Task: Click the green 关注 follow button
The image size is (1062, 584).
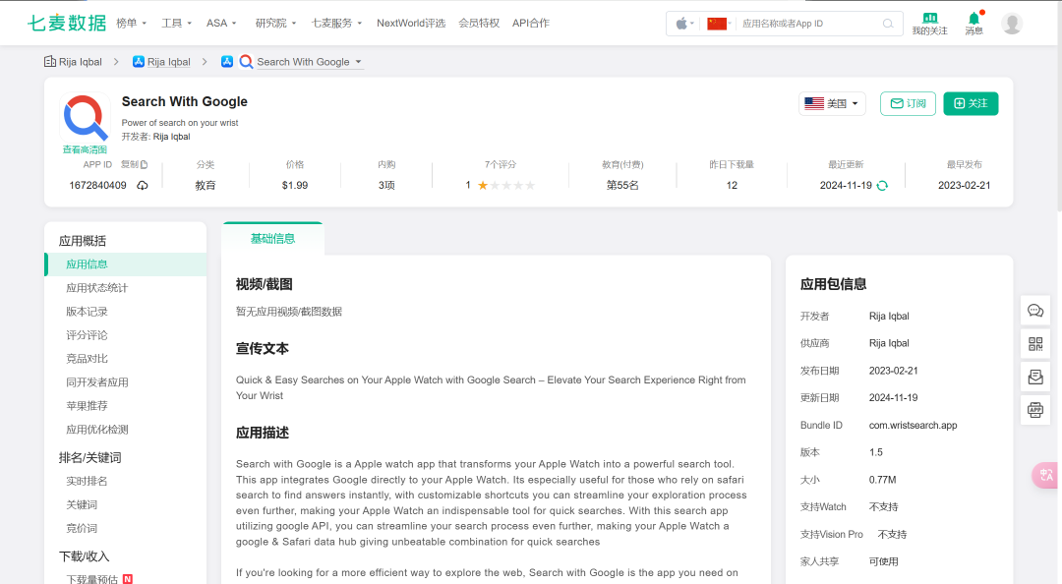Action: (971, 103)
